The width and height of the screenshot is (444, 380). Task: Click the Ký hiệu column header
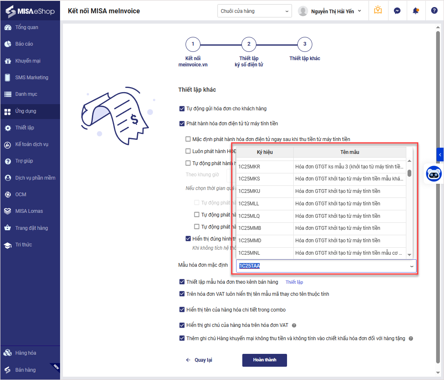point(265,152)
